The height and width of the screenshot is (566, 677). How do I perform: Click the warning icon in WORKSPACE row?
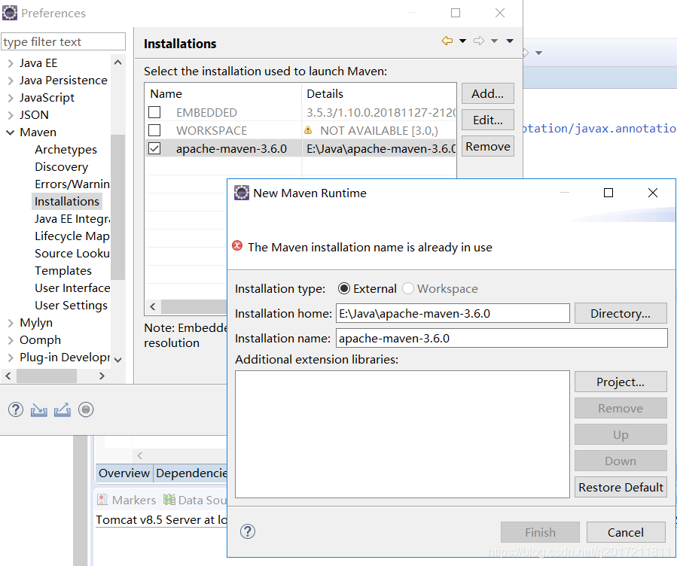308,130
